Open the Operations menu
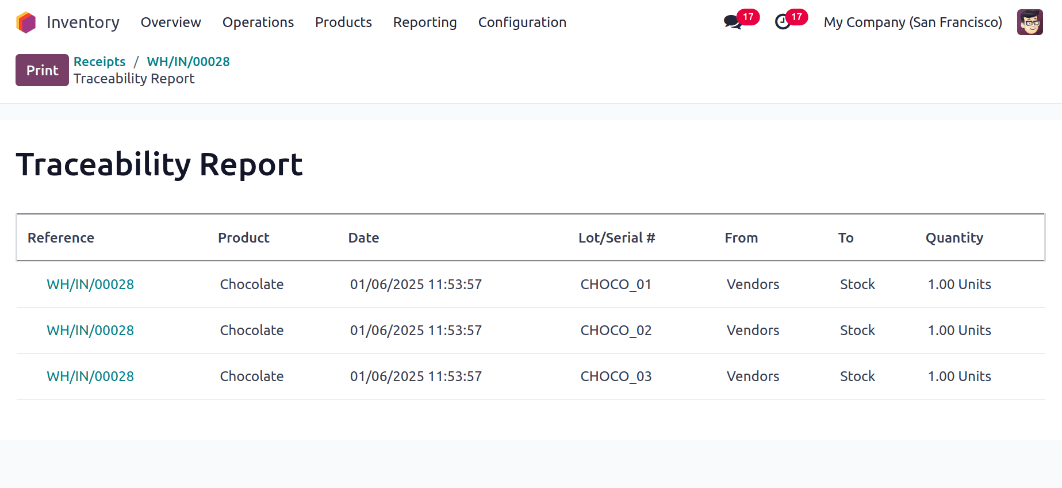The image size is (1062, 488). 258,22
